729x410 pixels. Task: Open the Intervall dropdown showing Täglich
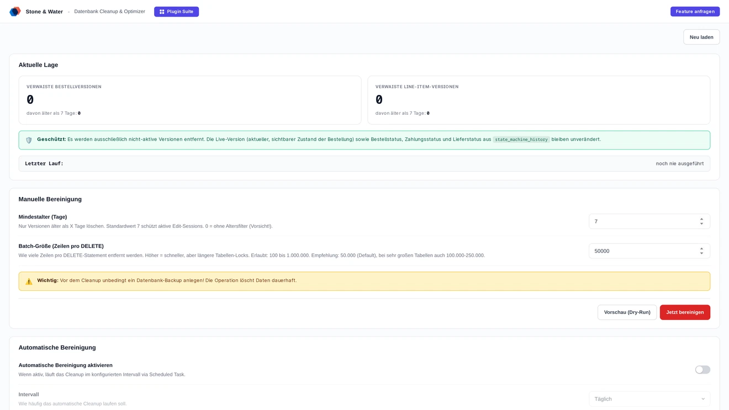coord(649,399)
